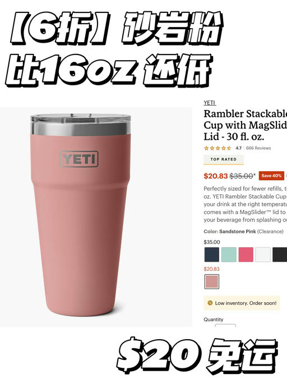This screenshot has height=383, width=287.
Task: Click the Quantity input box
Action: [225, 325]
